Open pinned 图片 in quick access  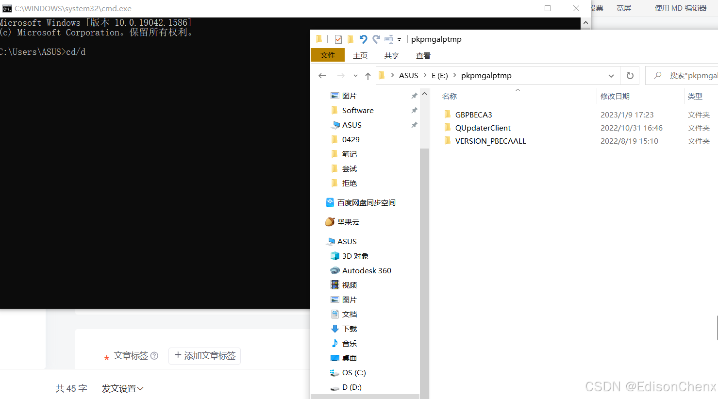click(x=349, y=96)
